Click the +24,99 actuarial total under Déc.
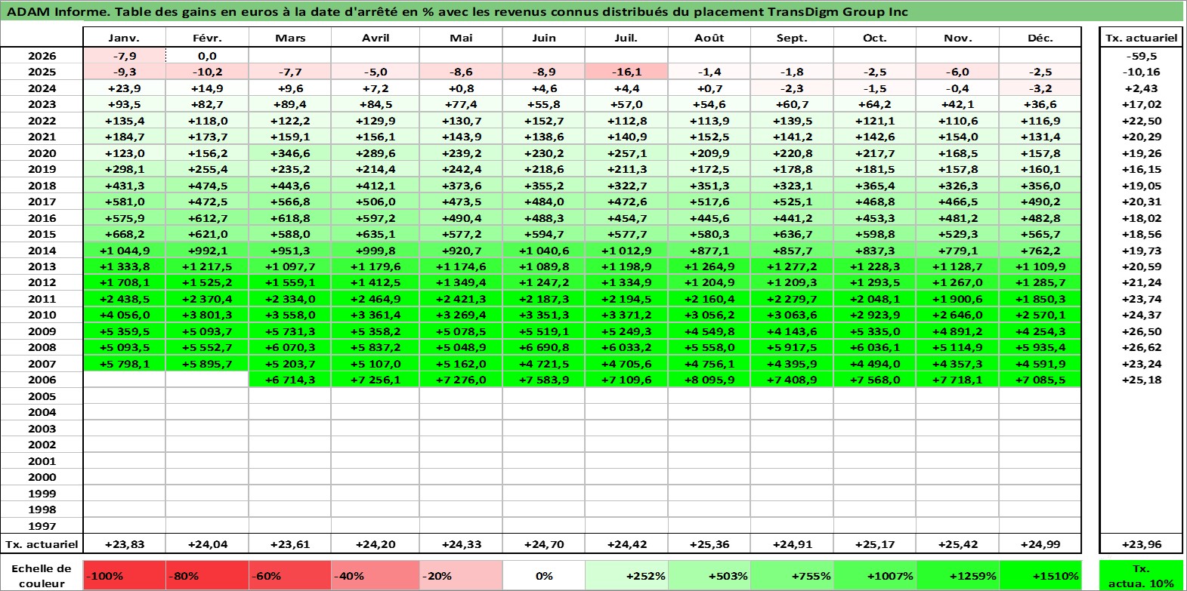1187x591 pixels. pyautogui.click(x=1040, y=544)
